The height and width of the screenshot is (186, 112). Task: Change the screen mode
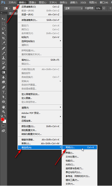pyautogui.click(x=3, y=131)
